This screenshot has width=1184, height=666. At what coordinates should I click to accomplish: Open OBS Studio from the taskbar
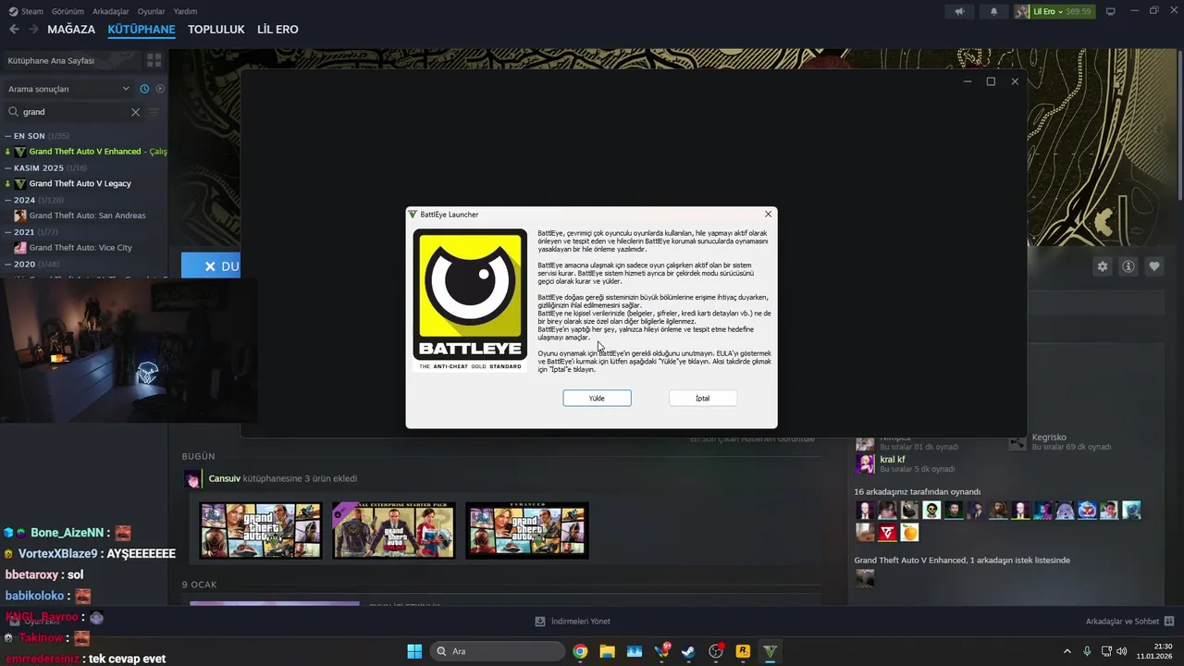pyautogui.click(x=715, y=651)
